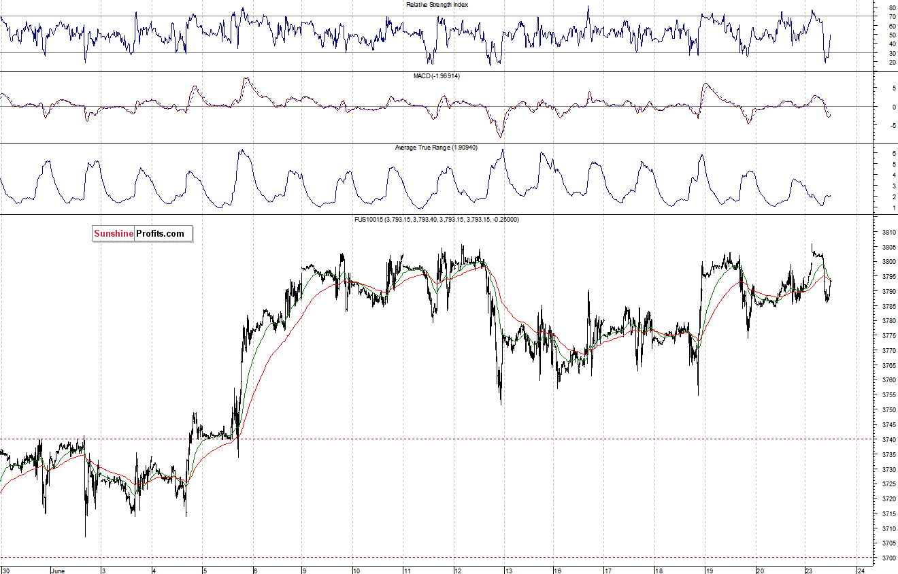This screenshot has height=574, width=898.
Task: Click the ATR axis label 6
Action: click(893, 154)
